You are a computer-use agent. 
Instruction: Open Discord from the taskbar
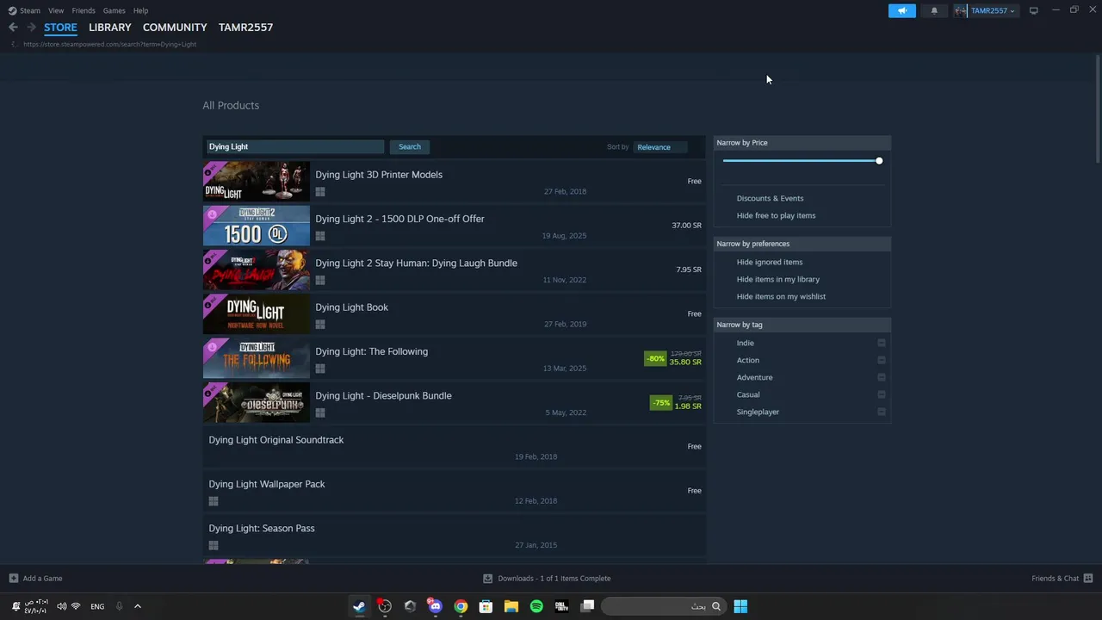click(436, 606)
